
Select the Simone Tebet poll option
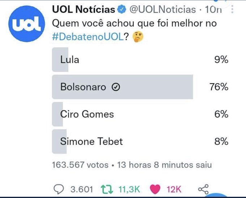[x=91, y=141]
